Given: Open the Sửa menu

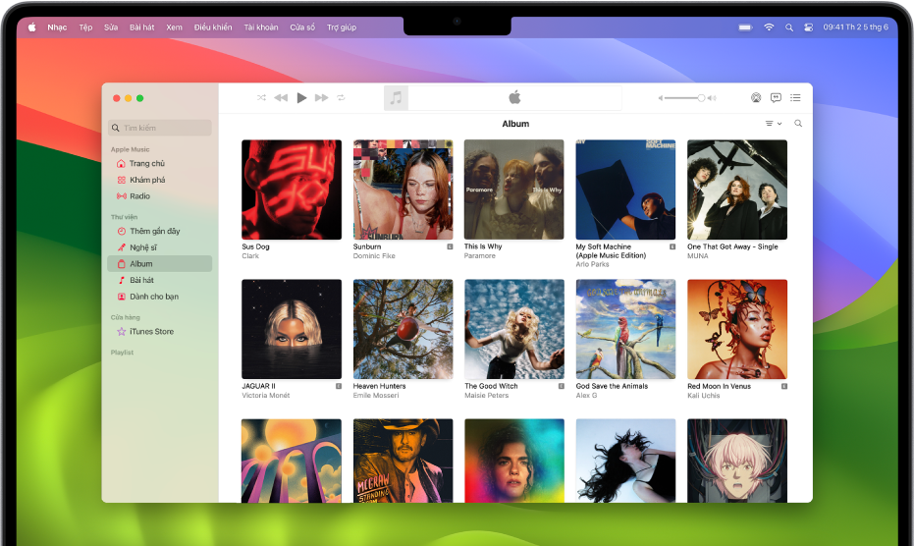Looking at the screenshot, I should 111,27.
